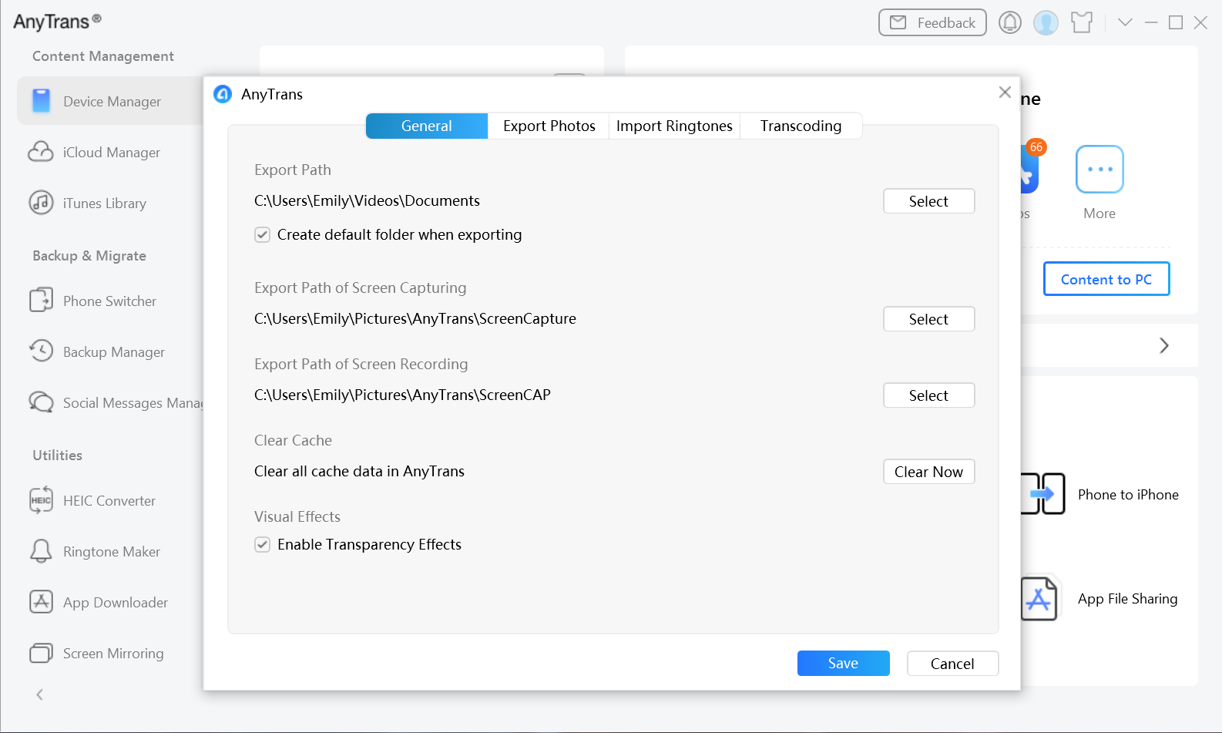Select the Export Path folder
1222x733 pixels.
tap(928, 201)
